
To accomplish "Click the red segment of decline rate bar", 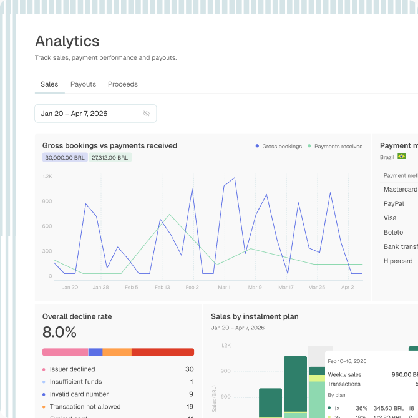I will click(x=163, y=352).
